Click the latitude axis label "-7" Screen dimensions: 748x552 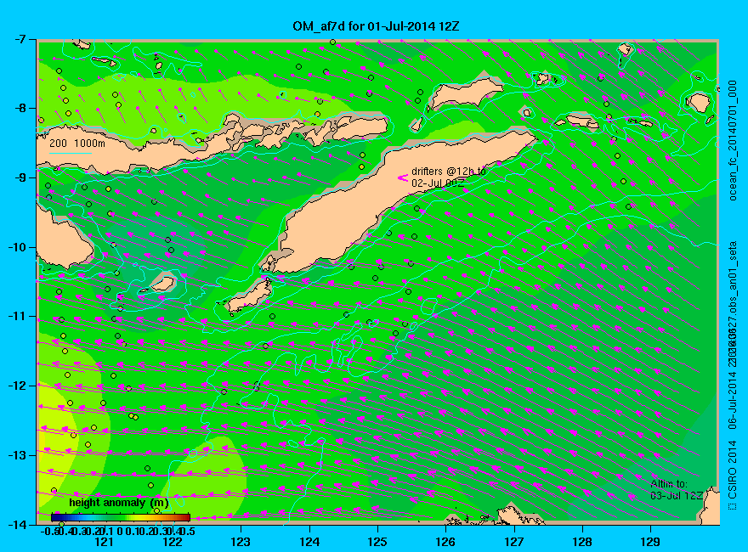click(x=20, y=40)
